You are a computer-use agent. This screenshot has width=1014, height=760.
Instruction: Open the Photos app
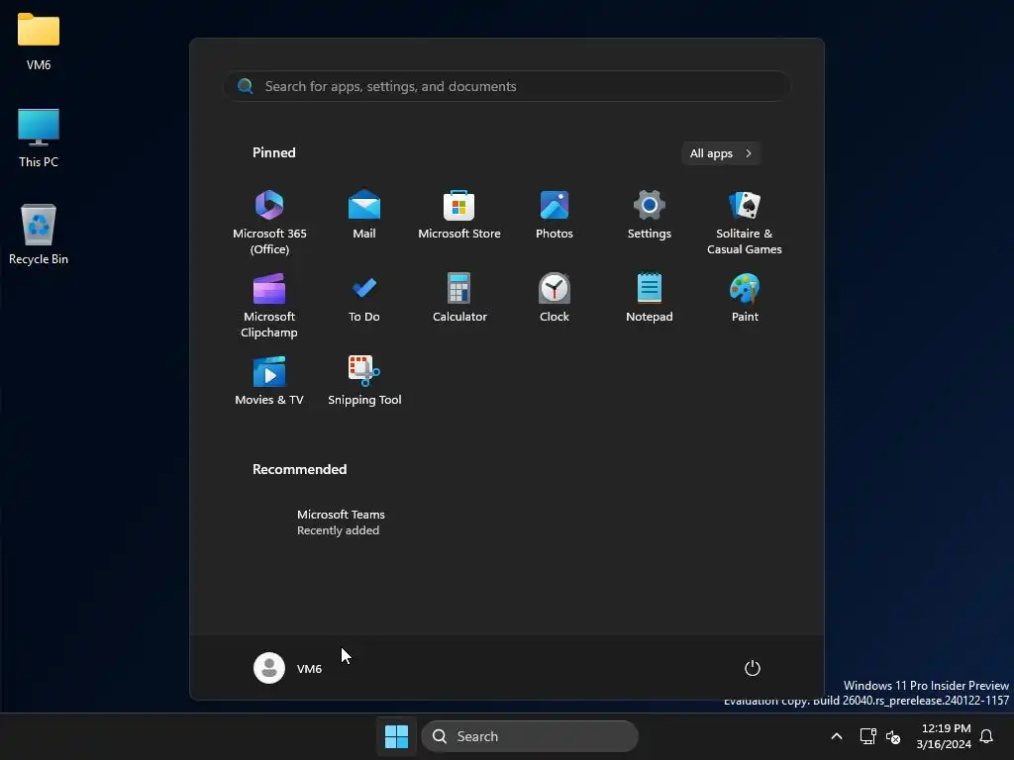coord(555,214)
